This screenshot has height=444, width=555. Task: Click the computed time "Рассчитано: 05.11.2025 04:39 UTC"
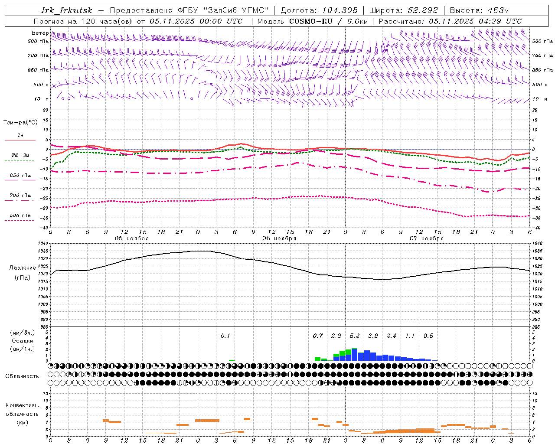pyautogui.click(x=450, y=21)
